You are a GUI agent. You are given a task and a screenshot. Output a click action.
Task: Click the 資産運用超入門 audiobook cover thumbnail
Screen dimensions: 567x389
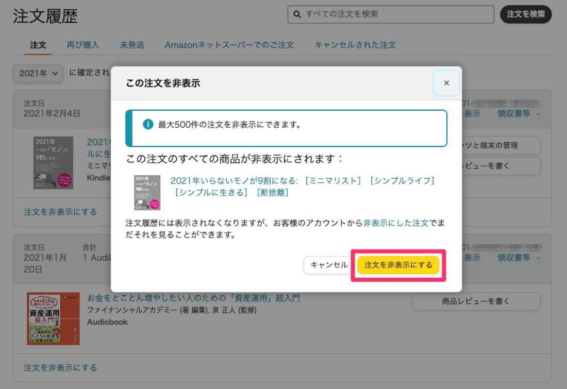(53, 318)
